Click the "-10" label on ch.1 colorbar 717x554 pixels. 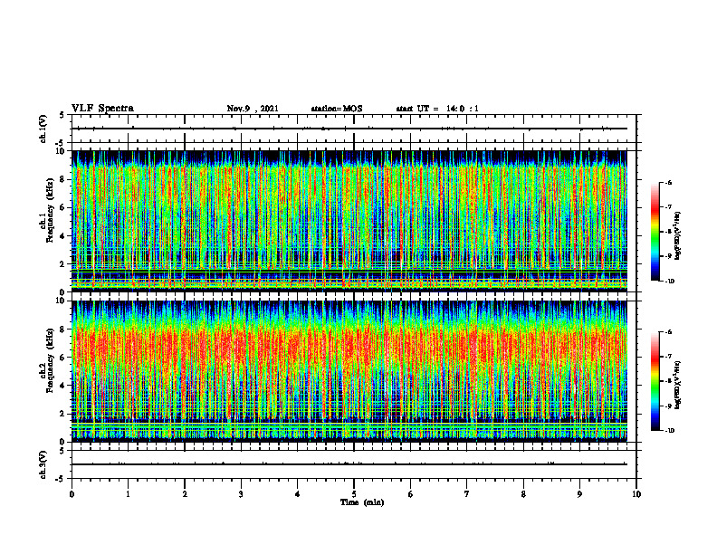tap(669, 282)
